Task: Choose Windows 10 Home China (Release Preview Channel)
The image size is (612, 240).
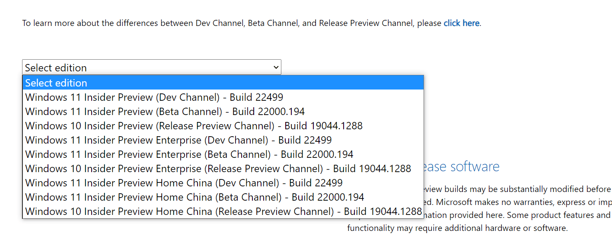Action: coord(223,211)
